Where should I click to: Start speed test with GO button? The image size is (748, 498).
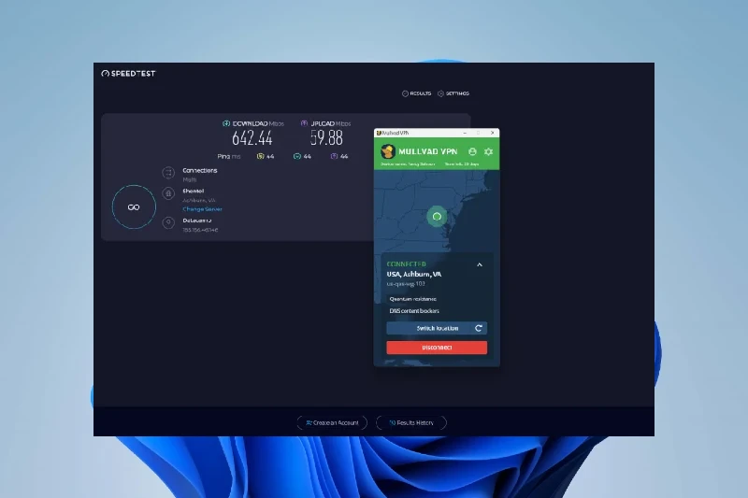click(x=134, y=206)
